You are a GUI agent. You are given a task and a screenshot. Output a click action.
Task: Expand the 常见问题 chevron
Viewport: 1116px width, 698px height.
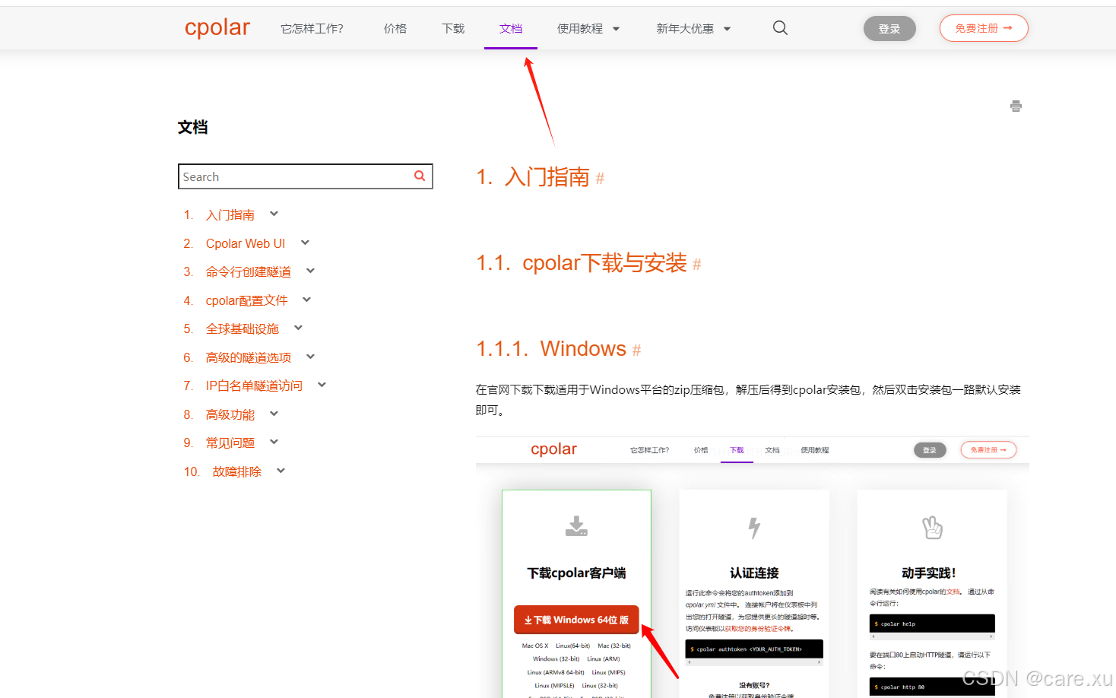pyautogui.click(x=274, y=442)
